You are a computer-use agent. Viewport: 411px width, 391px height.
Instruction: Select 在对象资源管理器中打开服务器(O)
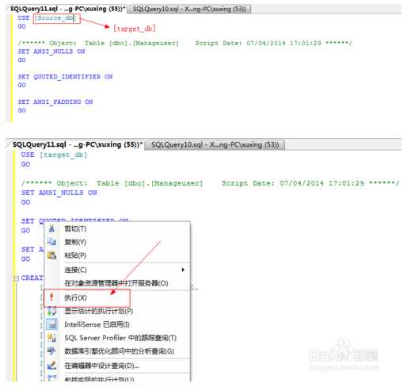coord(117,283)
